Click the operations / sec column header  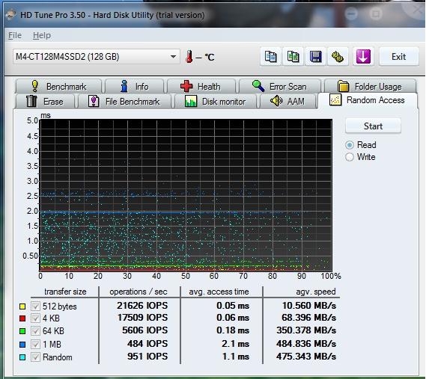[x=139, y=292]
